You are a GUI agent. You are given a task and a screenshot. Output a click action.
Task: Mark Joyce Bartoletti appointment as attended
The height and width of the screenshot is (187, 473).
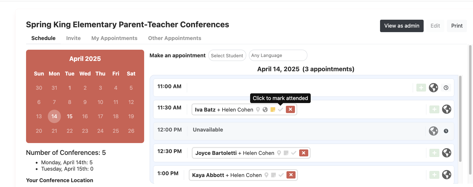pos(293,153)
